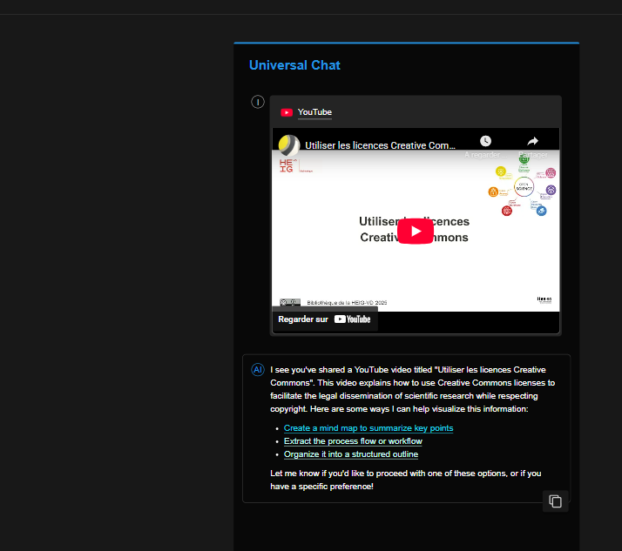Screen dimensions: 622x551
Task: Click the Creative Commons license badge in video
Action: point(290,303)
